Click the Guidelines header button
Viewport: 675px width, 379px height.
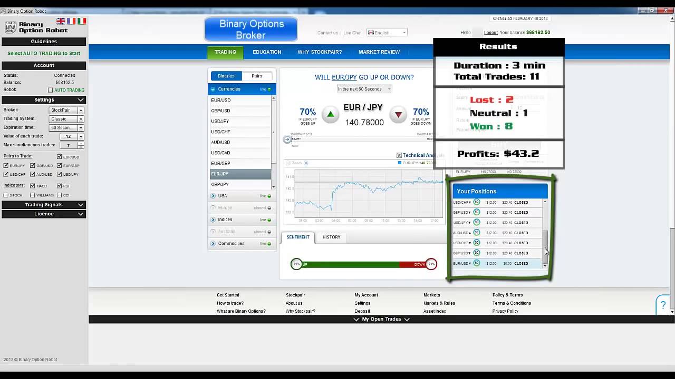point(44,42)
